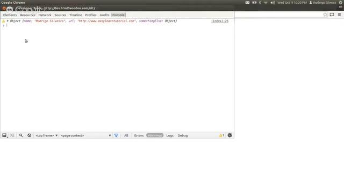Viewport: 344px width, 194px height.
Task: Open the Elements tab
Action: click(10, 15)
